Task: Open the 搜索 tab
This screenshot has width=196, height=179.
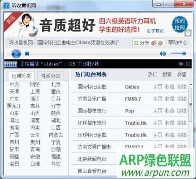Action: tap(167, 74)
